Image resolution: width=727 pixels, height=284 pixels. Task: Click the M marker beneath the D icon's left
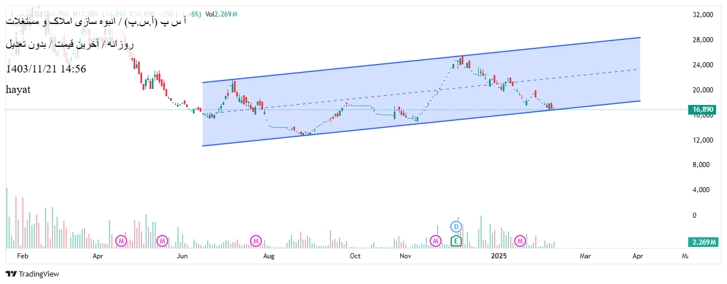[x=436, y=241]
